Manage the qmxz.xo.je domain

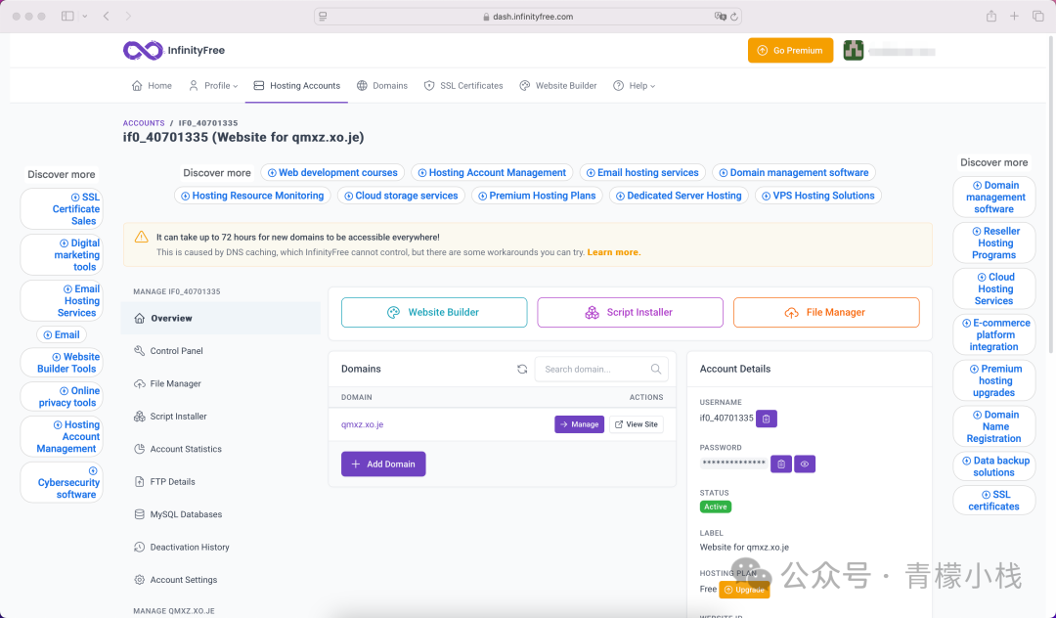[x=579, y=424]
